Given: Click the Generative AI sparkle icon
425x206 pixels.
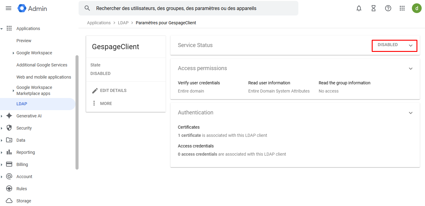Looking at the screenshot, I should point(9,116).
